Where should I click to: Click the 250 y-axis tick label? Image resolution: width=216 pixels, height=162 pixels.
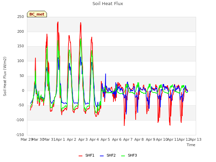point(21,17)
